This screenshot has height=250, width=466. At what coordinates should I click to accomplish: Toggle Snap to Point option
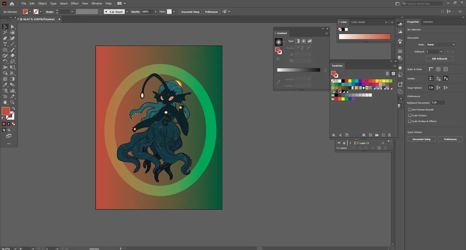[x=431, y=88]
